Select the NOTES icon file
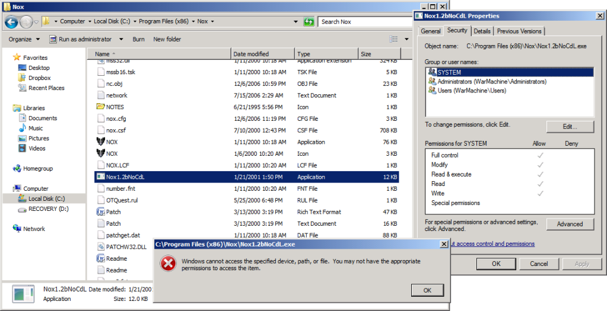This screenshot has width=607, height=311. [101, 107]
